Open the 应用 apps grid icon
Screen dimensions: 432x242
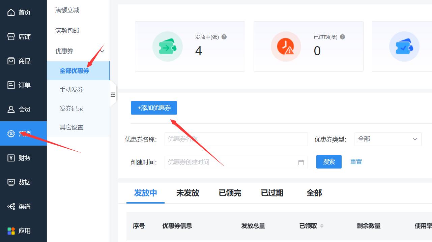tap(11, 231)
